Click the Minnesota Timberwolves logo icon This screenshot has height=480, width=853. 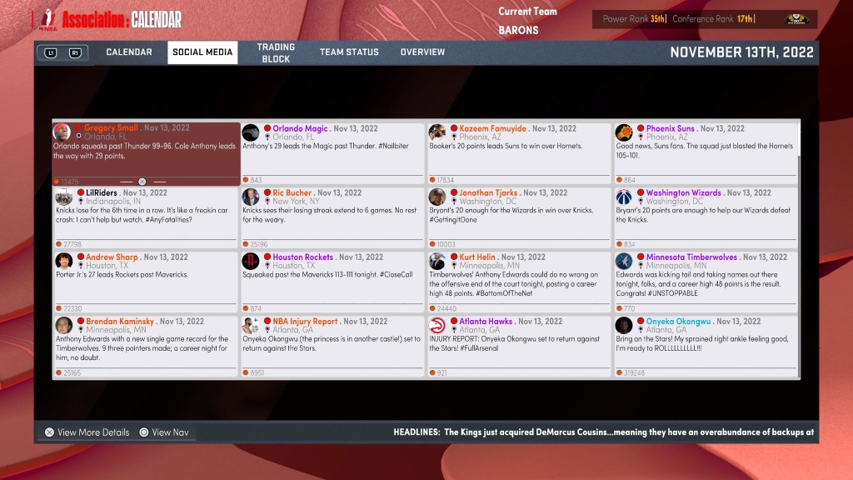point(624,261)
